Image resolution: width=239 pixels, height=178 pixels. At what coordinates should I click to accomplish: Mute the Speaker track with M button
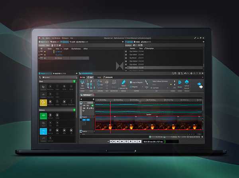coord(84,106)
